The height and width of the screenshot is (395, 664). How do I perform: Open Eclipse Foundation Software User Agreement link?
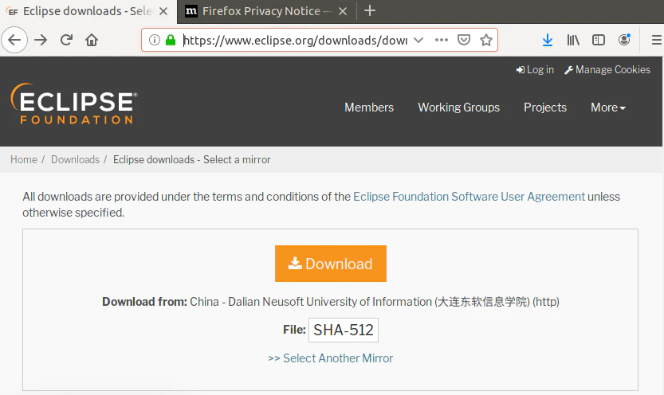(469, 197)
